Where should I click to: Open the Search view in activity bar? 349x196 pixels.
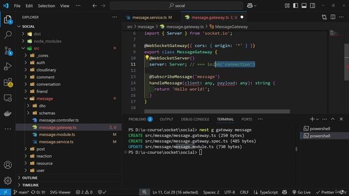8,35
